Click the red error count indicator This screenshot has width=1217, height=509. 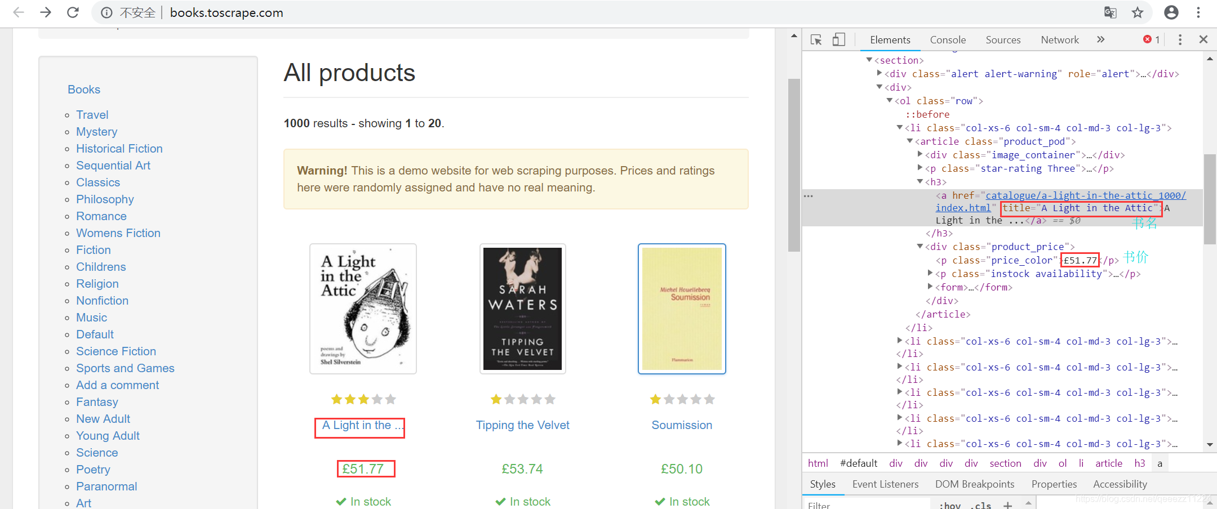[1151, 39]
